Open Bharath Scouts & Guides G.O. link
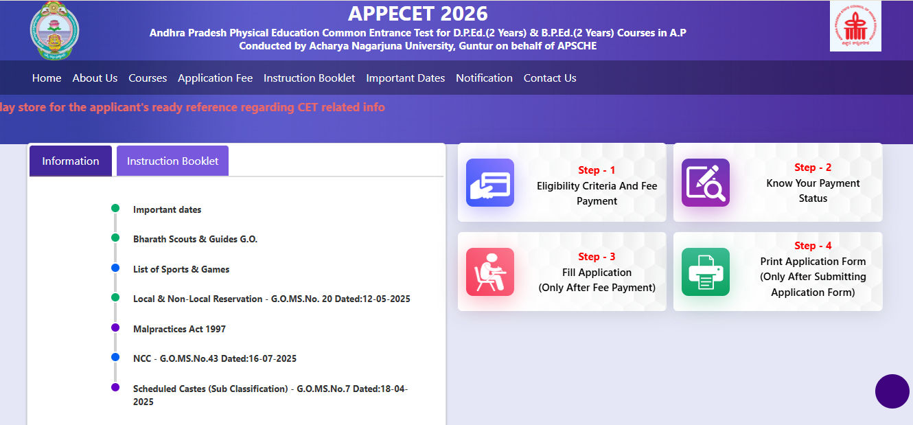This screenshot has width=913, height=425. (x=195, y=239)
